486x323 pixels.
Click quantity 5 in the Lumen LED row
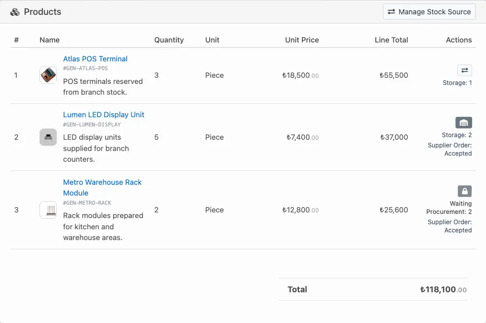pos(156,137)
